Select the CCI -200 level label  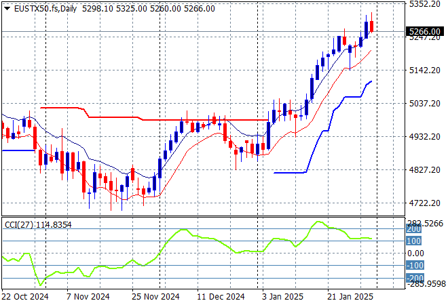point(413,278)
